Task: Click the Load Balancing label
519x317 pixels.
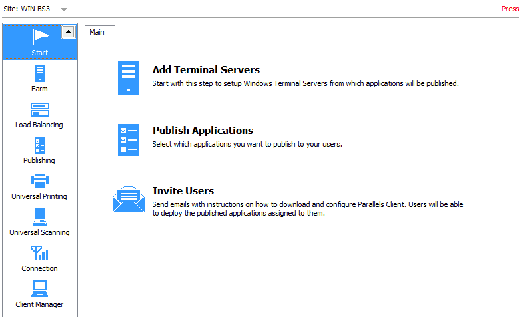Action: coord(39,125)
